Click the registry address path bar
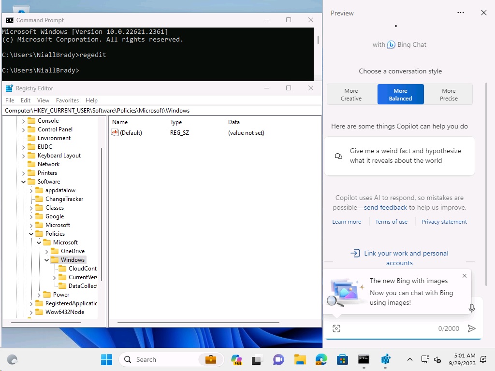Image resolution: width=495 pixels, height=371 pixels. (161, 111)
